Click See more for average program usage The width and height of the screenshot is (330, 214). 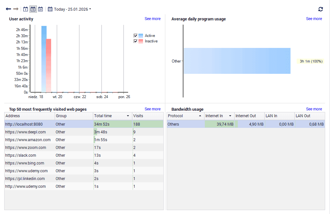point(314,19)
